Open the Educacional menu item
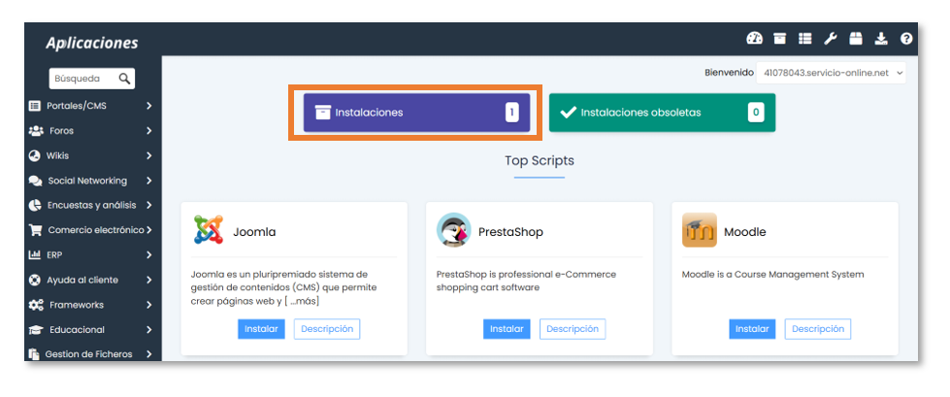Image resolution: width=950 pixels, height=397 pixels. pyautogui.click(x=91, y=330)
